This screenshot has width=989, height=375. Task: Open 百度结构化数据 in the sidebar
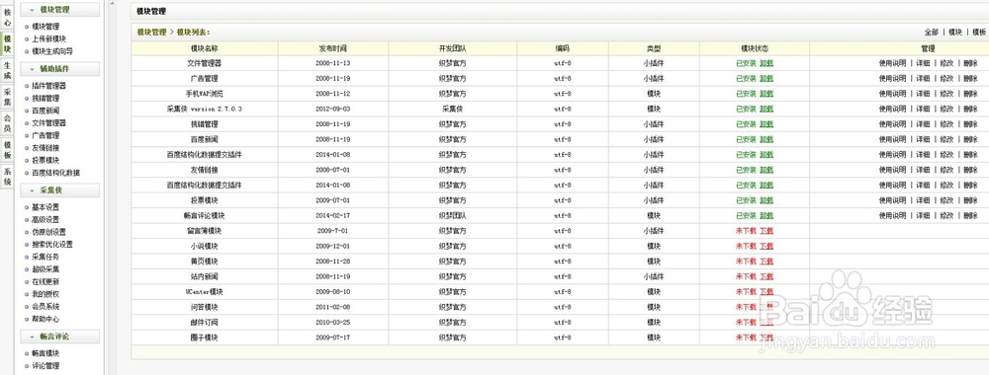coord(56,173)
